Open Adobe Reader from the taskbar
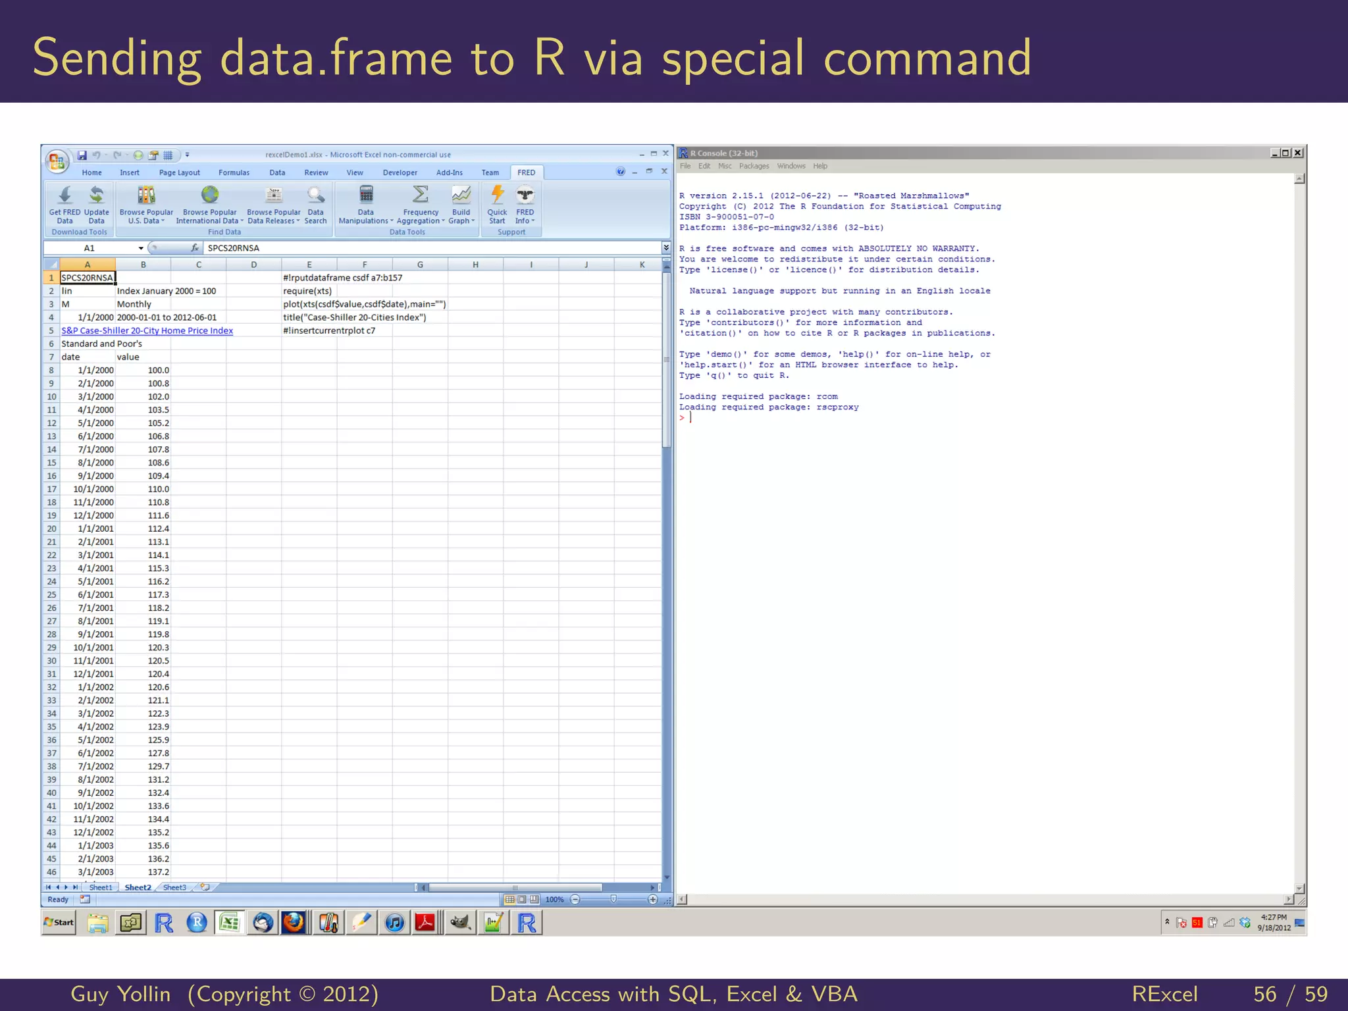Screen dimensions: 1348x1011 coord(426,922)
